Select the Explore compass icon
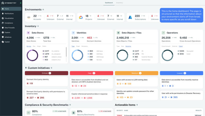The image size is (205, 116). [x=3, y=32]
